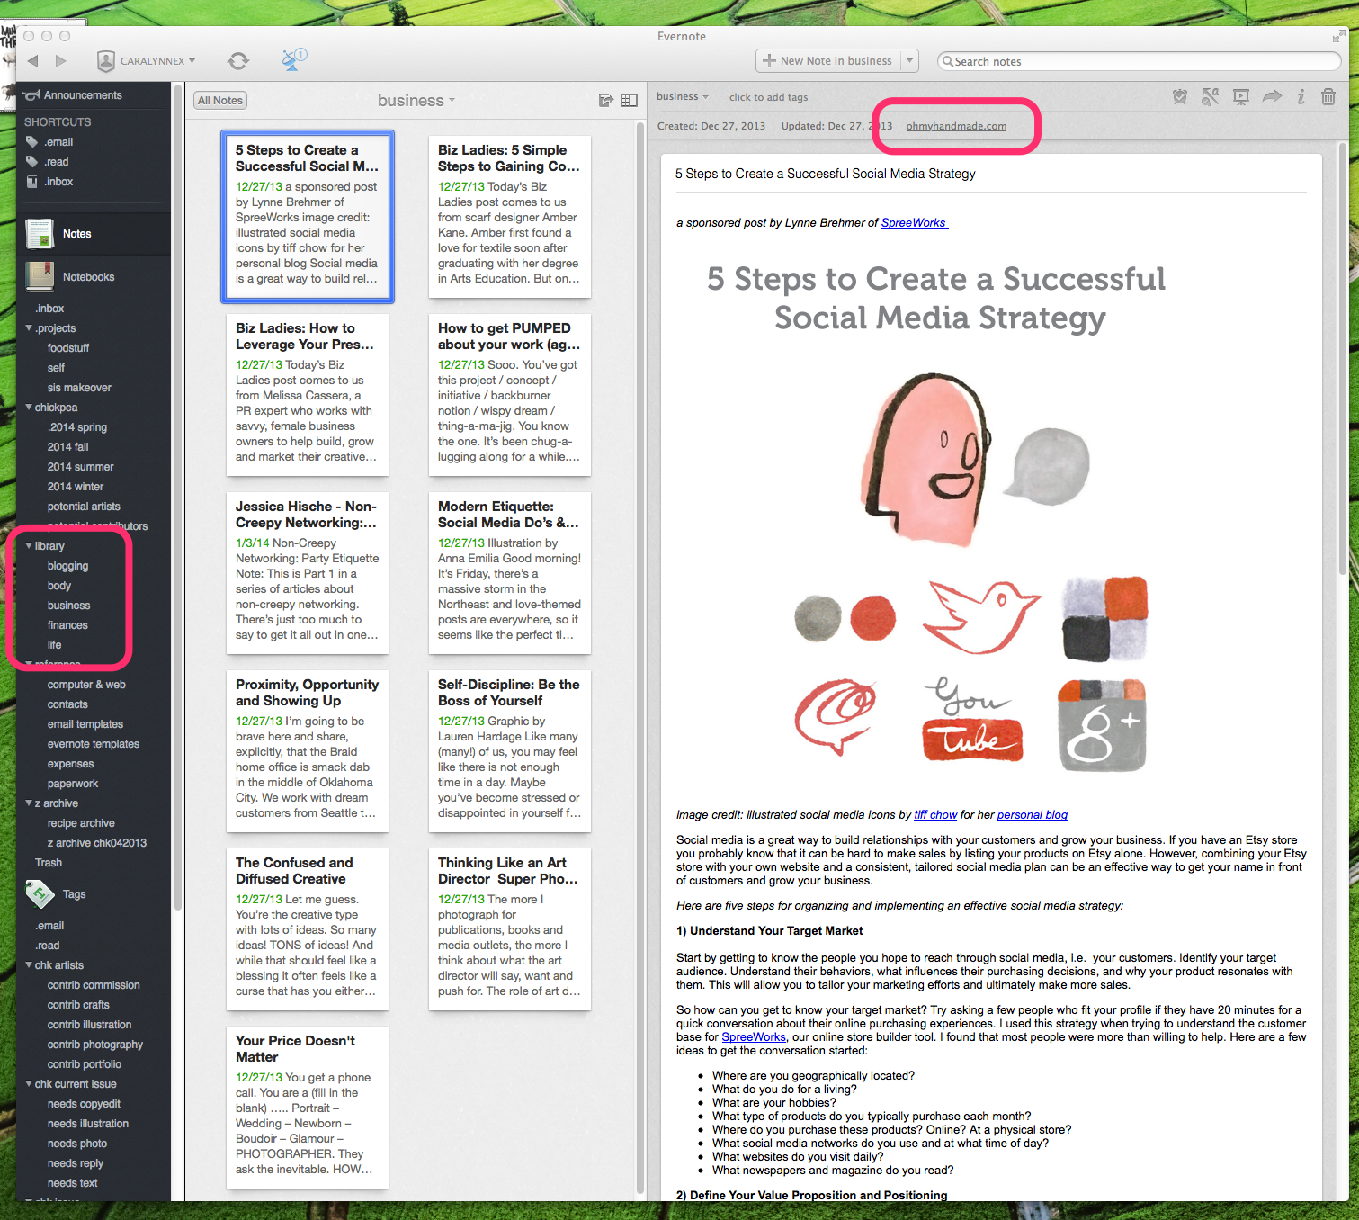This screenshot has height=1220, width=1359.
Task: Open Announcements in the sidebar
Action: [x=83, y=95]
